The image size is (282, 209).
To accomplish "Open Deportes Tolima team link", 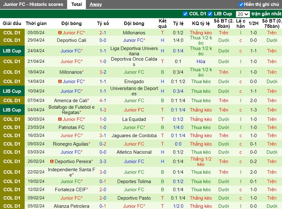I will coord(134,181).
